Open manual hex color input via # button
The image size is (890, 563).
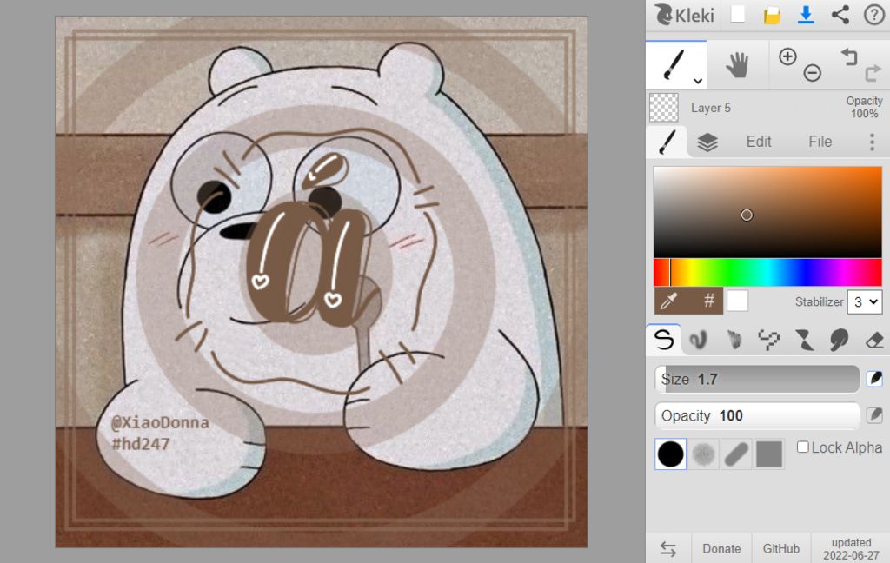coord(709,301)
